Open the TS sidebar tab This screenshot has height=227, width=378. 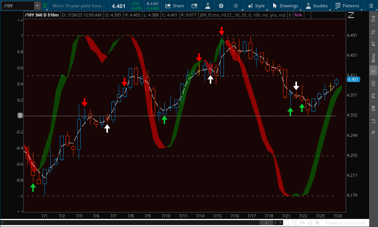pyautogui.click(x=373, y=32)
